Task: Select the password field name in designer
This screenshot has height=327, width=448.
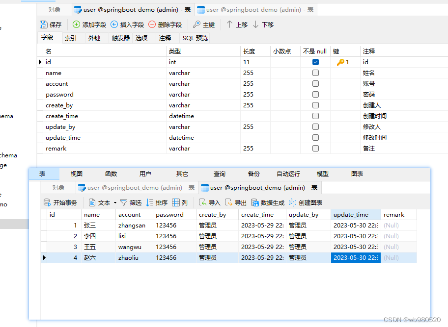Action: pos(60,95)
